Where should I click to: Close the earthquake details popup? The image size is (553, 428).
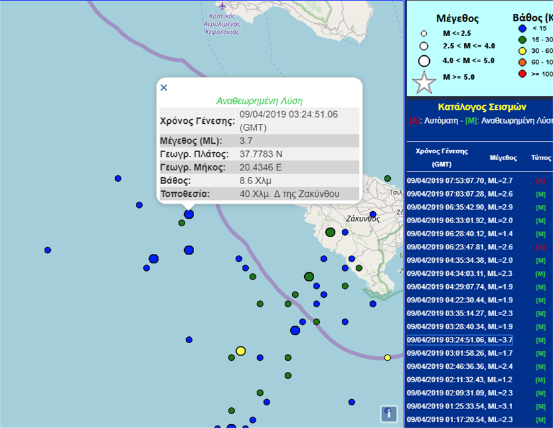[164, 87]
